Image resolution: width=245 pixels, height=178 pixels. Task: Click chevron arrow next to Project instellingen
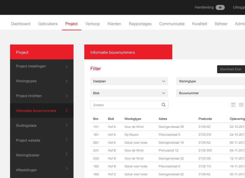tap(67, 66)
